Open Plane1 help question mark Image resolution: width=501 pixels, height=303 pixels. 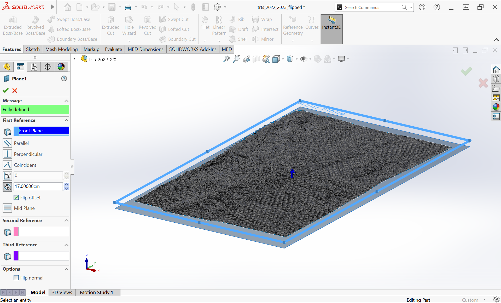click(64, 79)
